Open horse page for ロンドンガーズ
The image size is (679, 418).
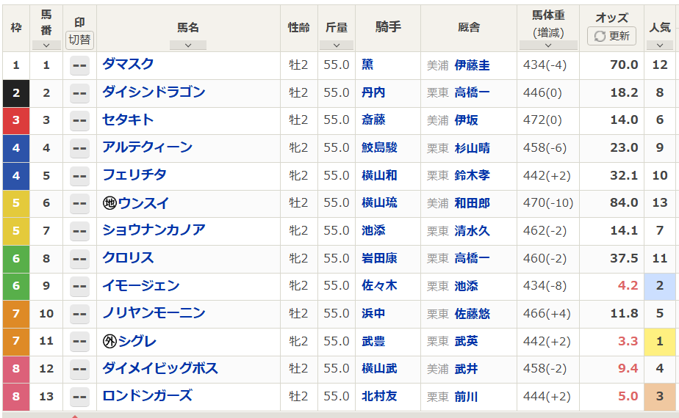147,396
